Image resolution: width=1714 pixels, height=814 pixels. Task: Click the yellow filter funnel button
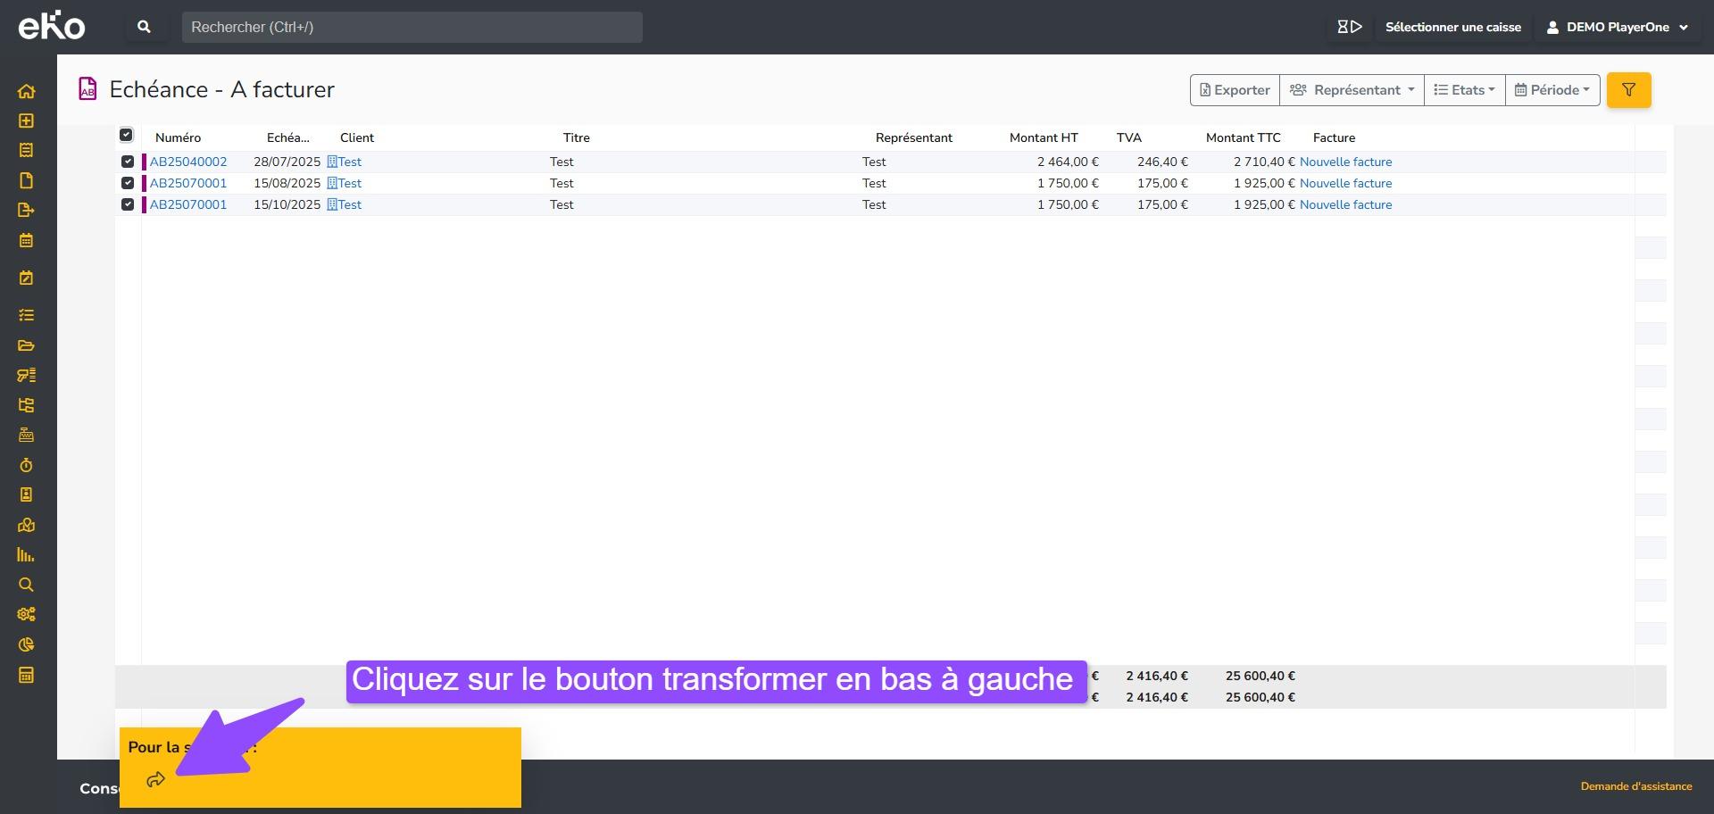click(1628, 90)
